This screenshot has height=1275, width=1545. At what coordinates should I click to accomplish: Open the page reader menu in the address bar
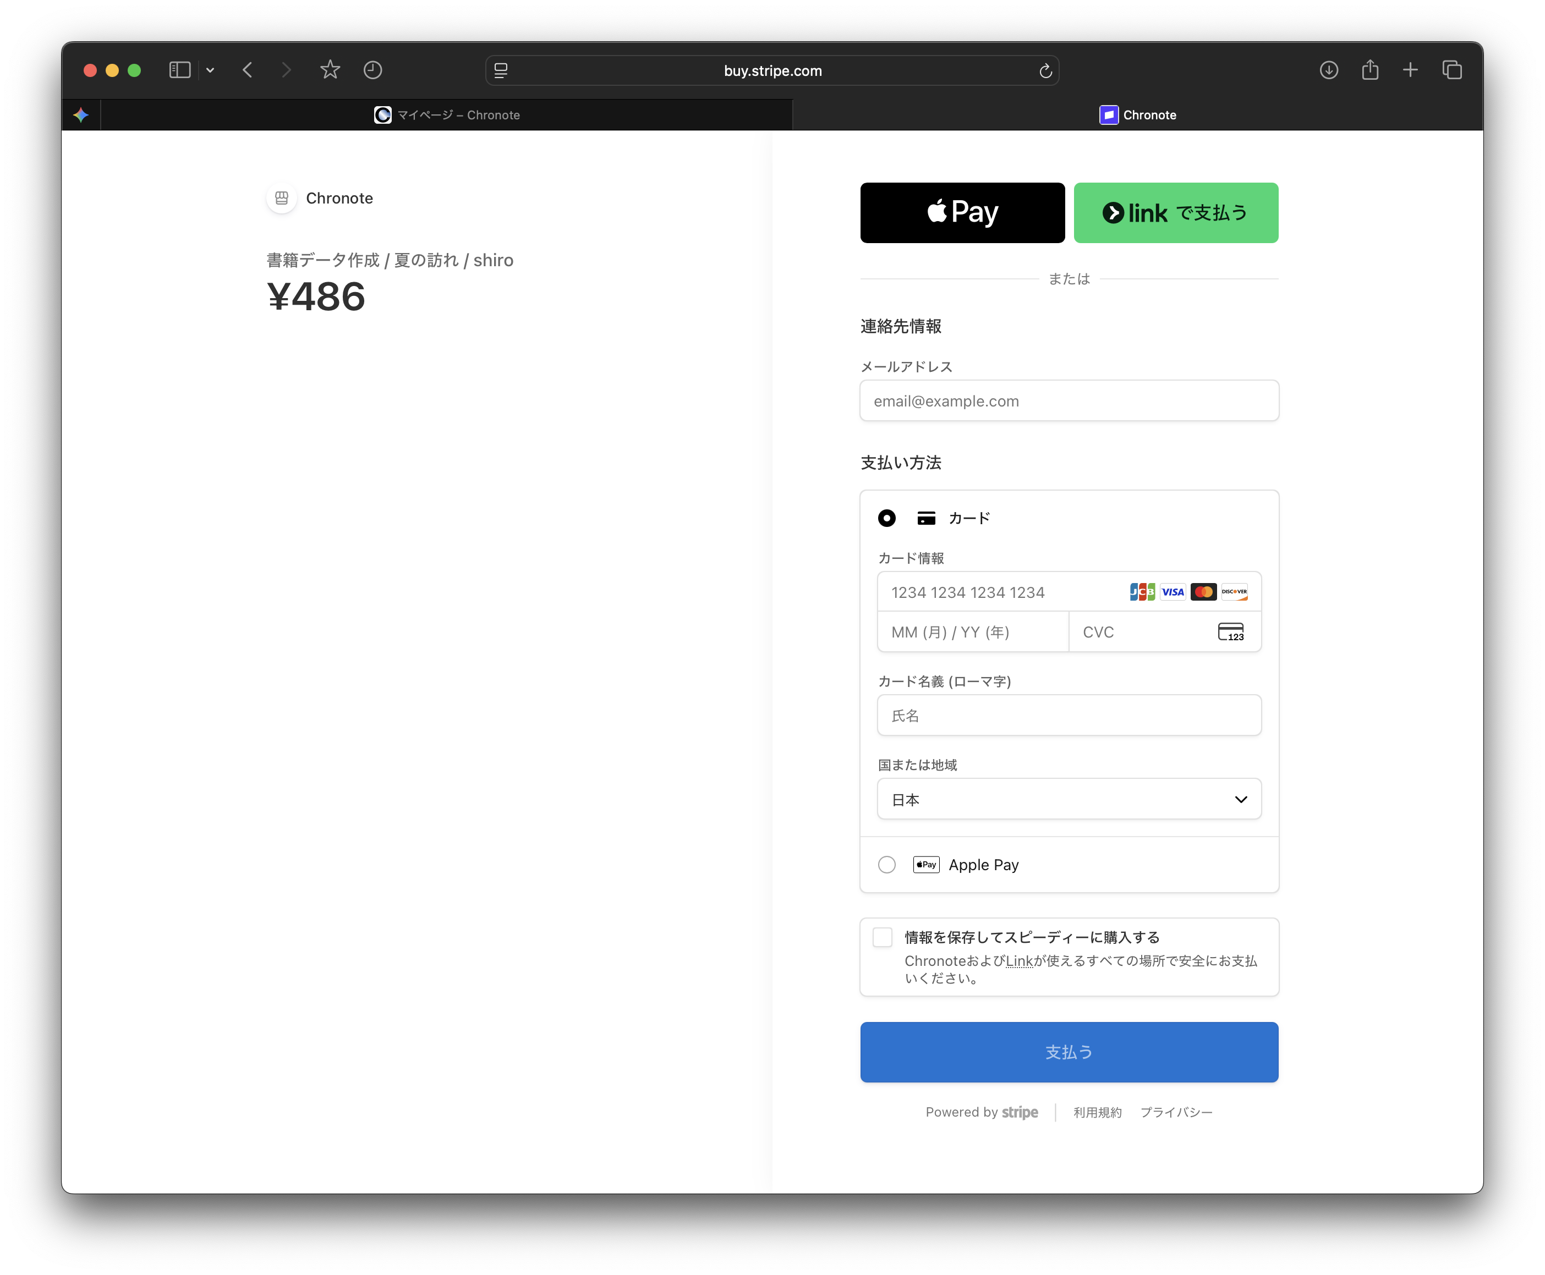coord(501,72)
